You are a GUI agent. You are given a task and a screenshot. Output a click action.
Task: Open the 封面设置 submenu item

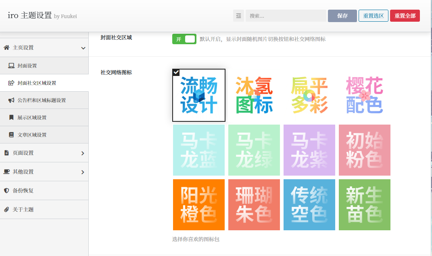[x=44, y=66]
